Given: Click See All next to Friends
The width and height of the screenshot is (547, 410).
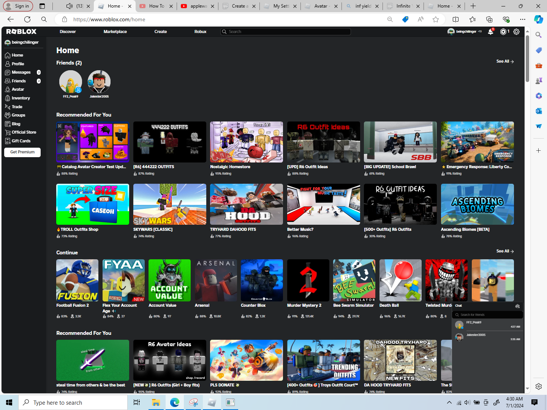Looking at the screenshot, I should click(505, 61).
